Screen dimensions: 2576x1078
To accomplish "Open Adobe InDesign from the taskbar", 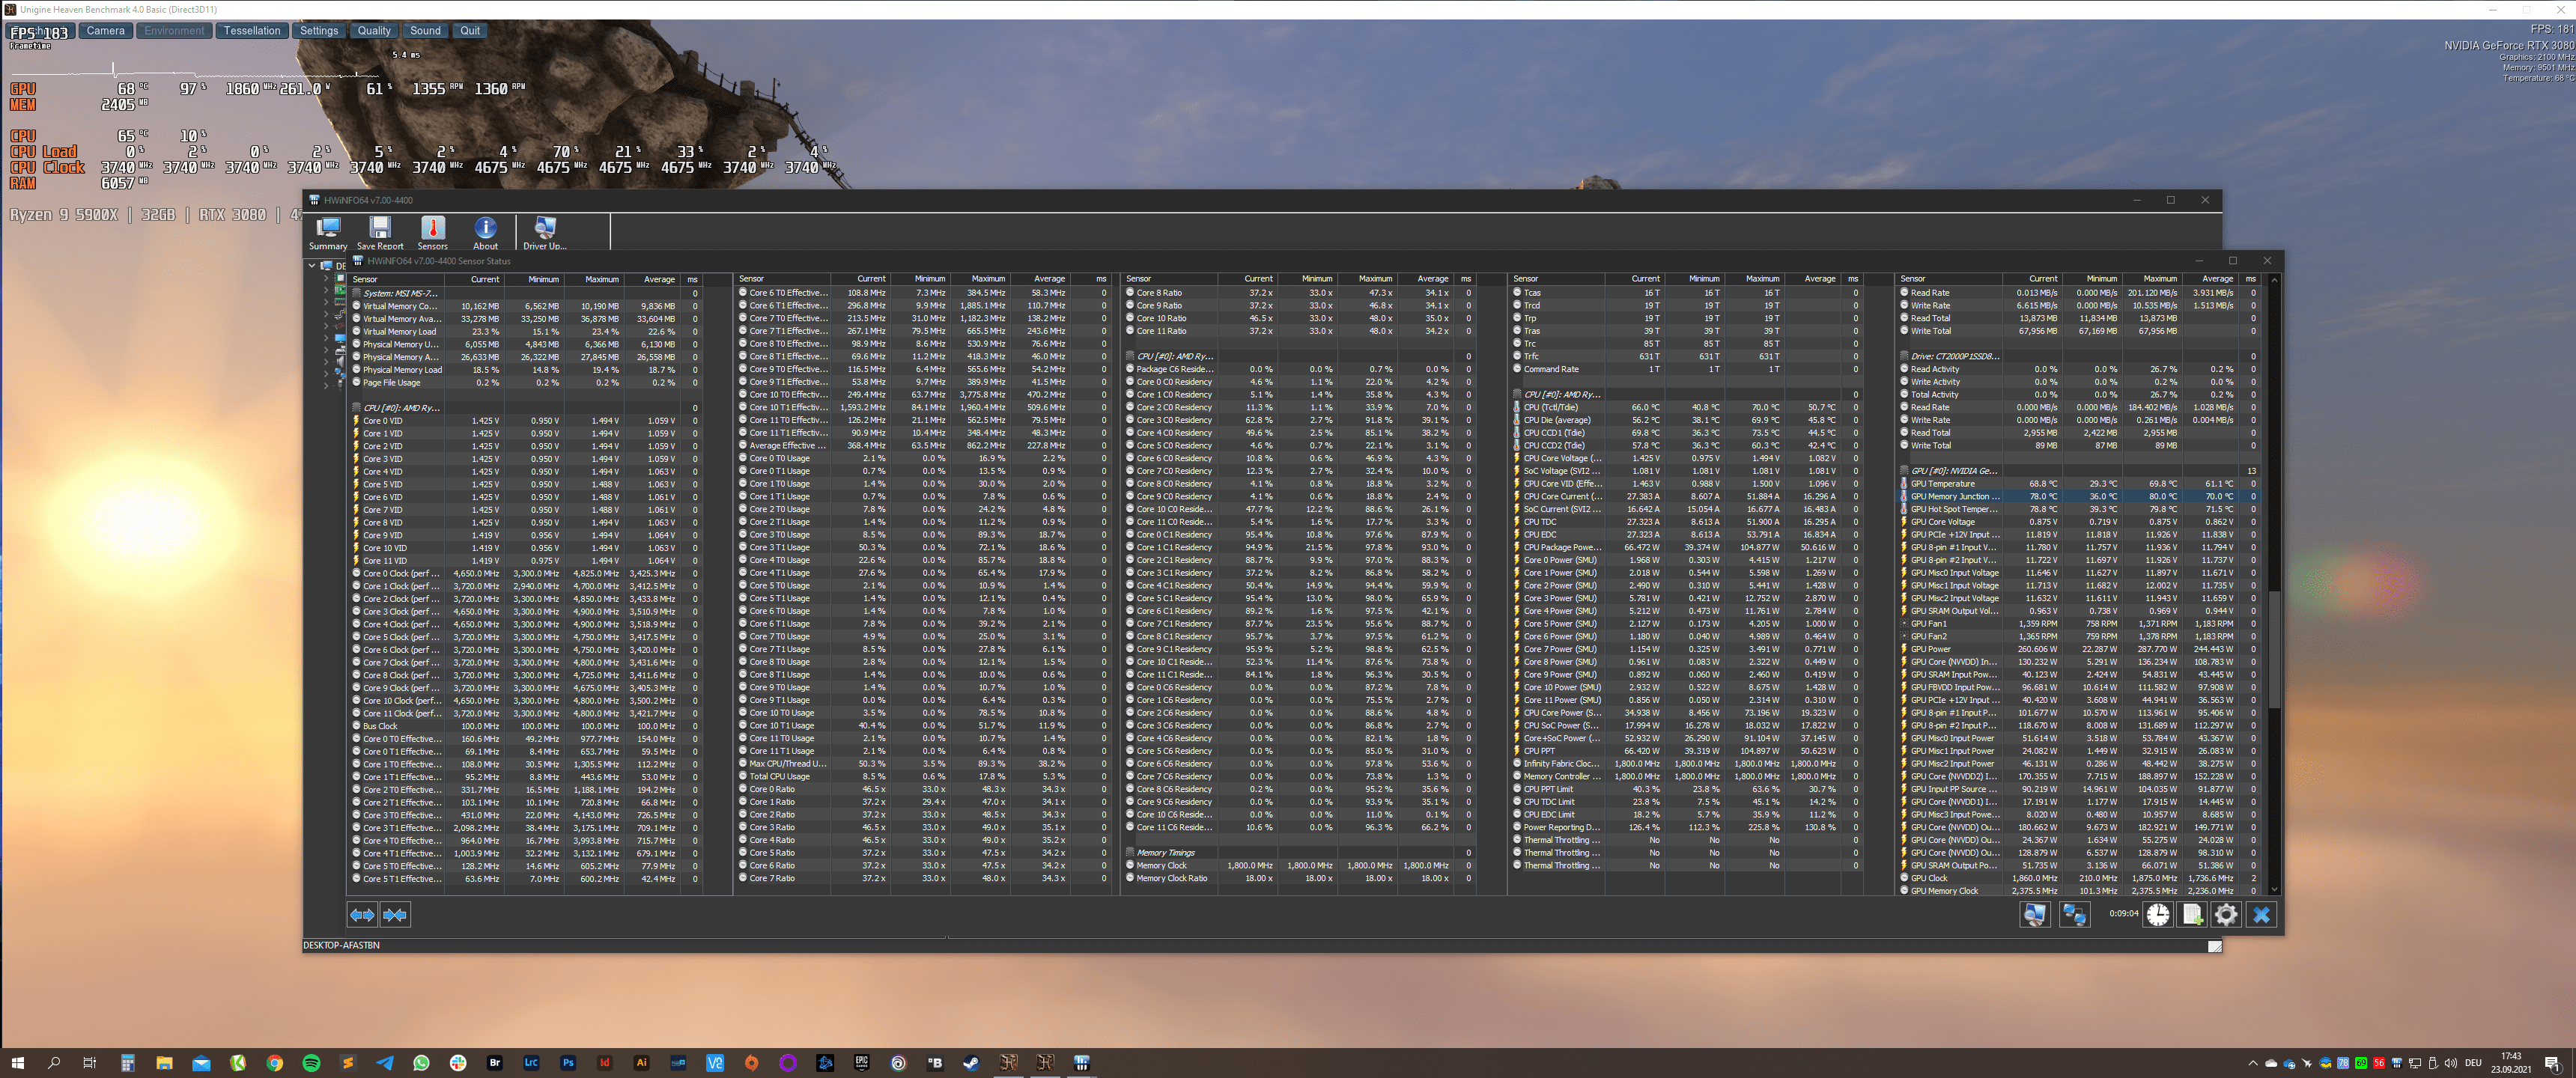I will pyautogui.click(x=605, y=1062).
